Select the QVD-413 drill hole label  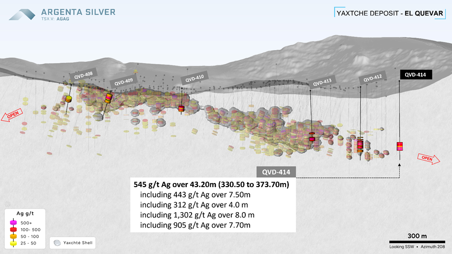322,82
